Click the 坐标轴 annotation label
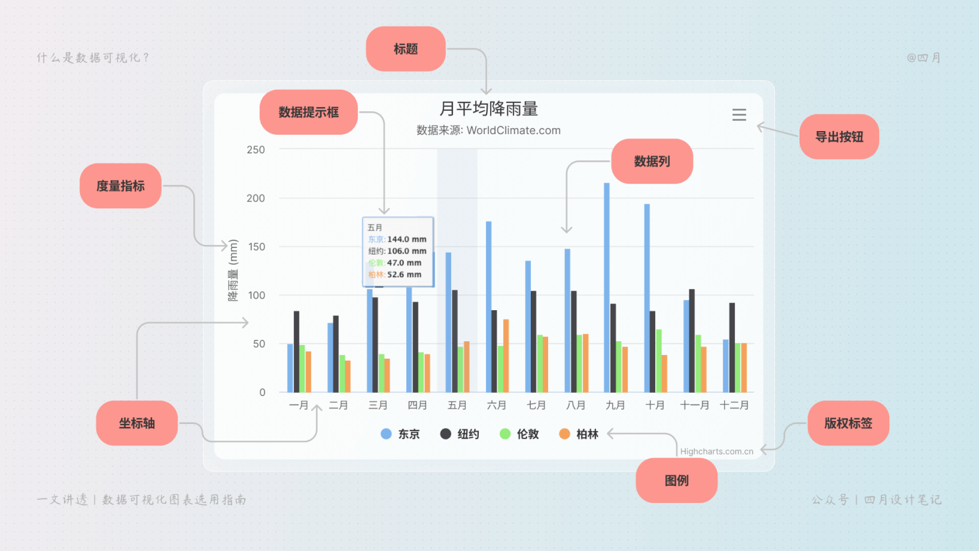This screenshot has height=551, width=979. 137,423
